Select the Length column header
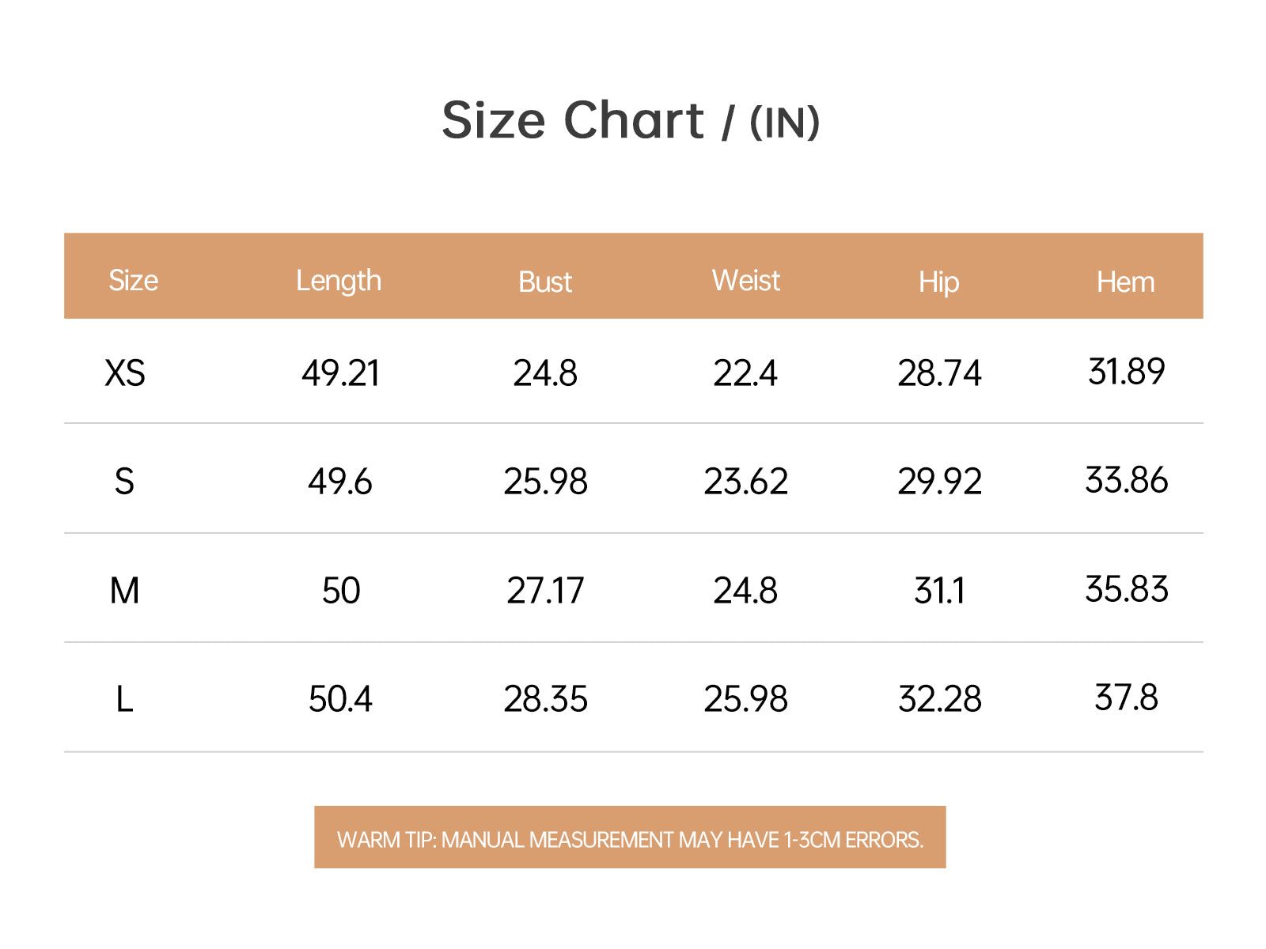Screen dimensions: 1266x949 [339, 281]
